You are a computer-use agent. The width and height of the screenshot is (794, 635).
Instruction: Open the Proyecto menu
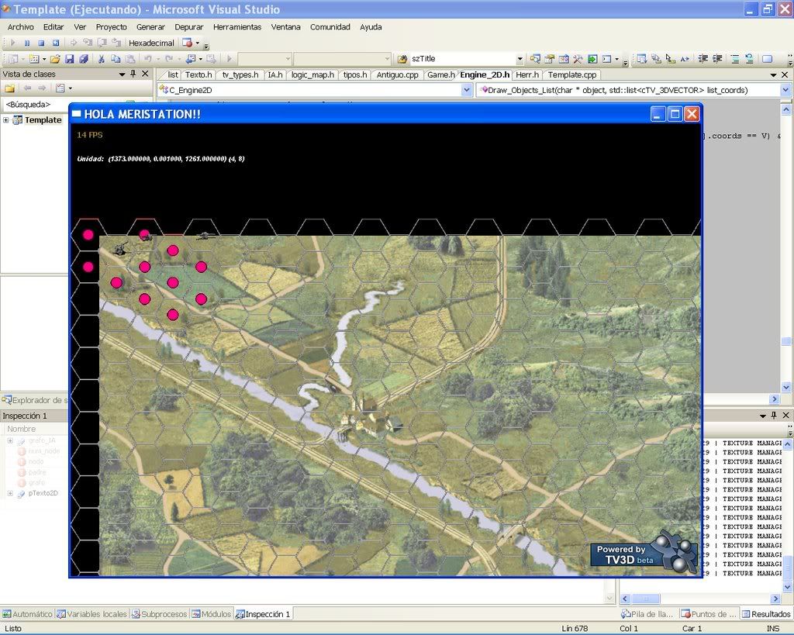[112, 27]
